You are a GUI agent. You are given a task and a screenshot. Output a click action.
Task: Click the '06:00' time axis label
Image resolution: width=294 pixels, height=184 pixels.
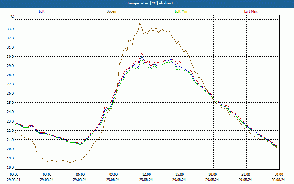pyautogui.click(x=81, y=174)
